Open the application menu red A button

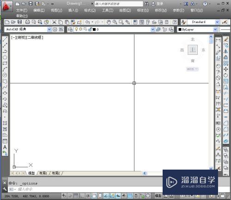pyautogui.click(x=6, y=6)
